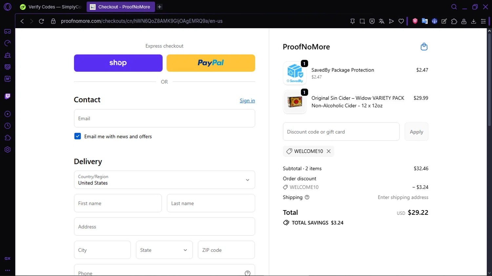Viewport: 492px width, 276px height.
Task: Open ad blocker shield icon in address bar
Action: [372, 21]
